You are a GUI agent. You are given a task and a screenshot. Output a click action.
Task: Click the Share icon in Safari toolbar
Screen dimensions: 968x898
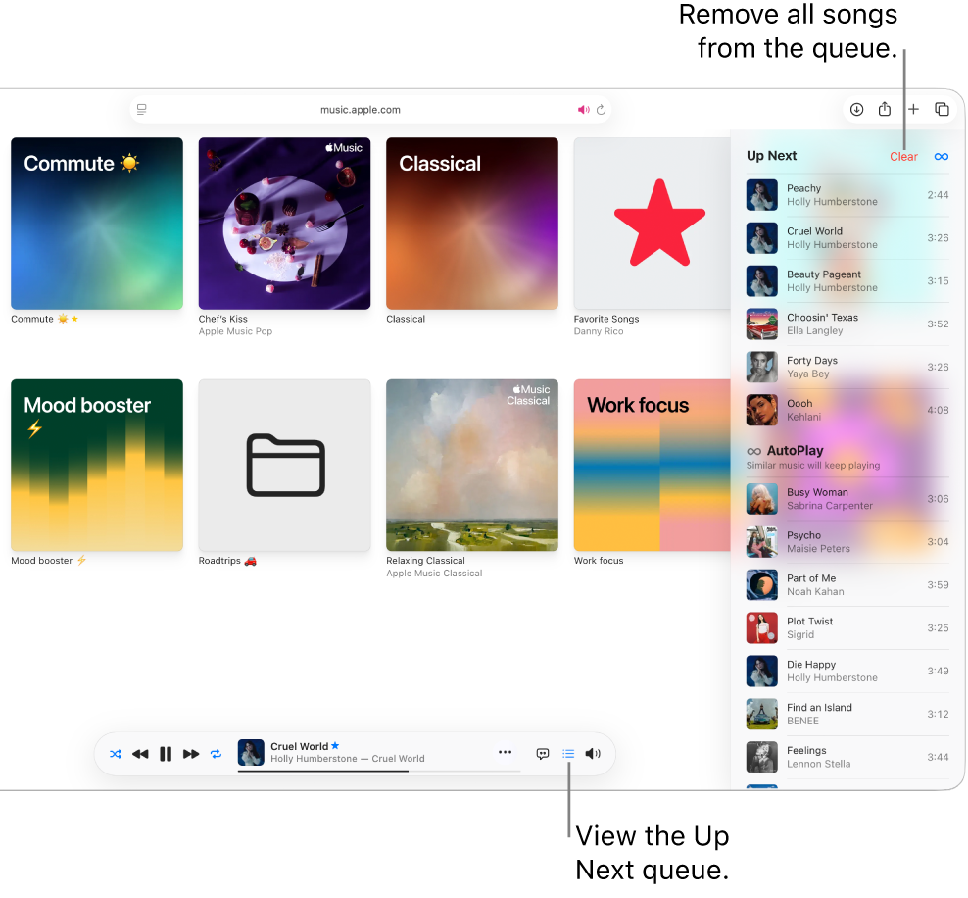(x=885, y=109)
